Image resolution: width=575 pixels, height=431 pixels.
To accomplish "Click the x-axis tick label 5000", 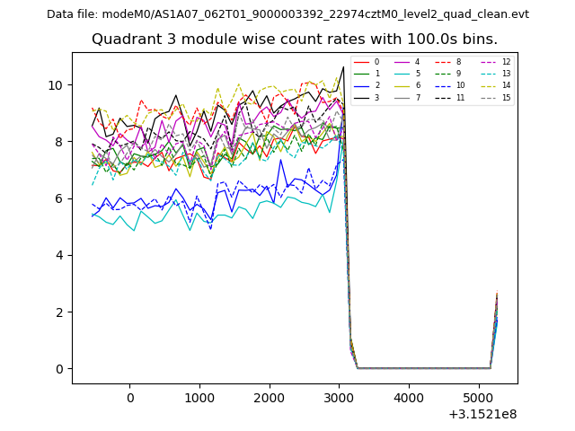I will [x=478, y=398].
